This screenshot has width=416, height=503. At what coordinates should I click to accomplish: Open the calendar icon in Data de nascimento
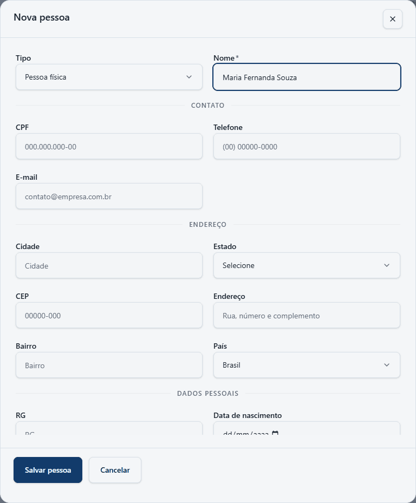tap(275, 433)
